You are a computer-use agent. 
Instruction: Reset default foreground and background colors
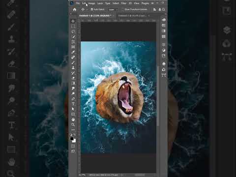point(71,134)
